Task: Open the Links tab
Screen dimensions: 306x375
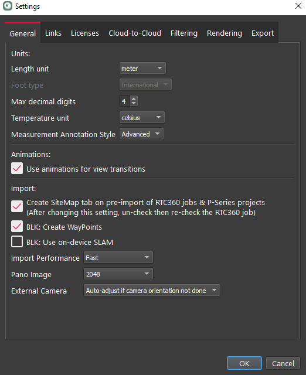Action: (53, 33)
